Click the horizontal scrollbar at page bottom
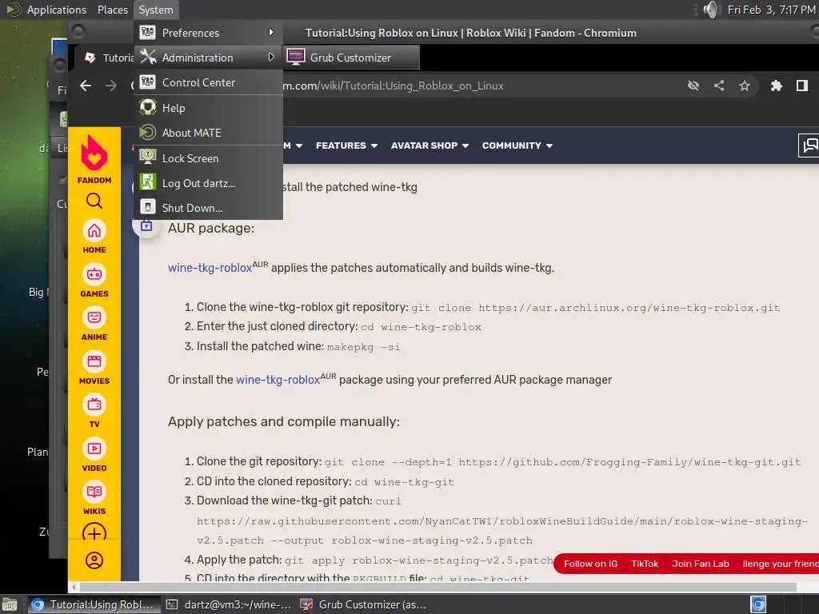Screen dimensions: 819x614 point(439,587)
